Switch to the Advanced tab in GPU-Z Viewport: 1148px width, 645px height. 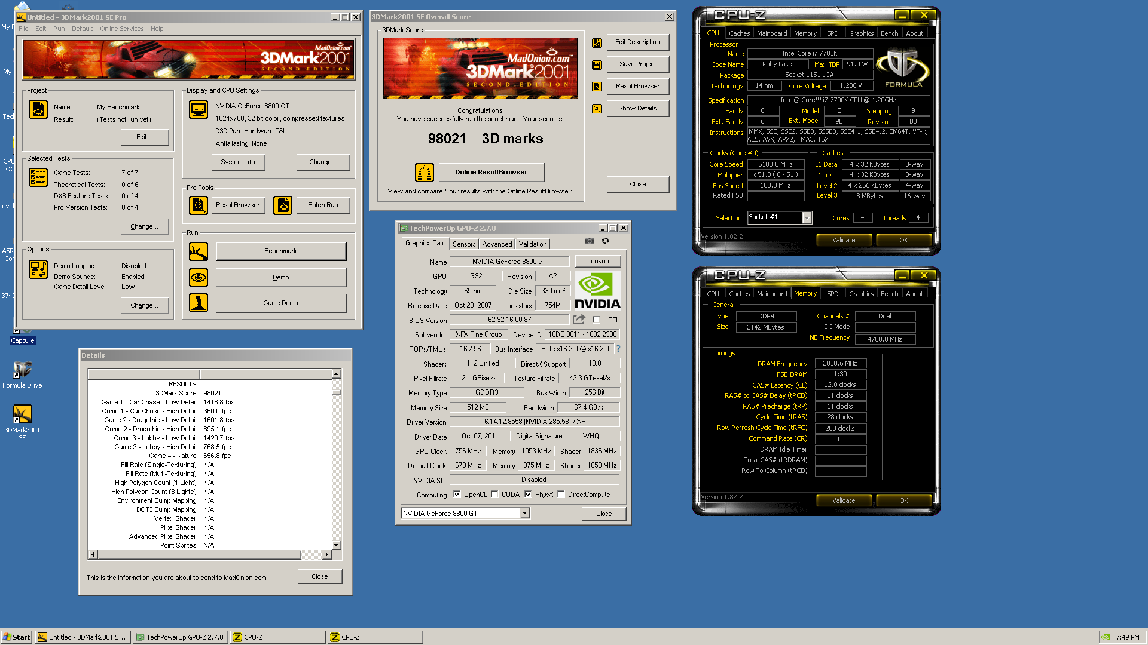click(497, 244)
